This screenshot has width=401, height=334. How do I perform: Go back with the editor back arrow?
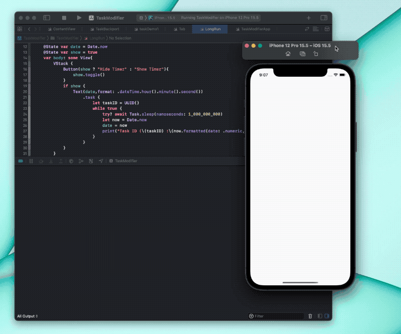[29, 29]
